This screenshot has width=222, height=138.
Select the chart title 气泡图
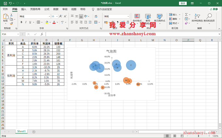tap(111, 51)
